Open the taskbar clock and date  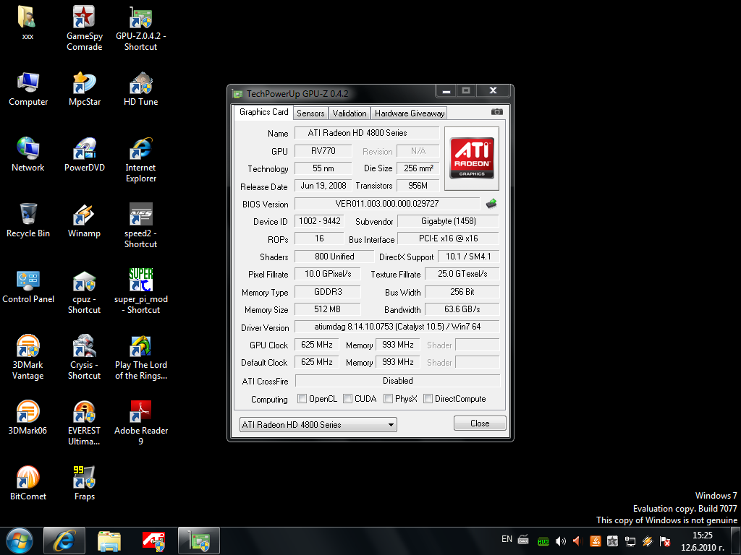click(702, 541)
